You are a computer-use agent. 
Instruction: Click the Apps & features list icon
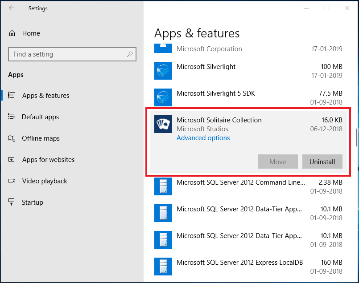(12, 95)
